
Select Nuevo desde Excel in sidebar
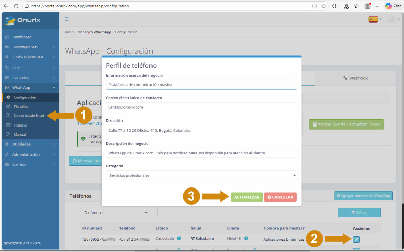(29, 115)
